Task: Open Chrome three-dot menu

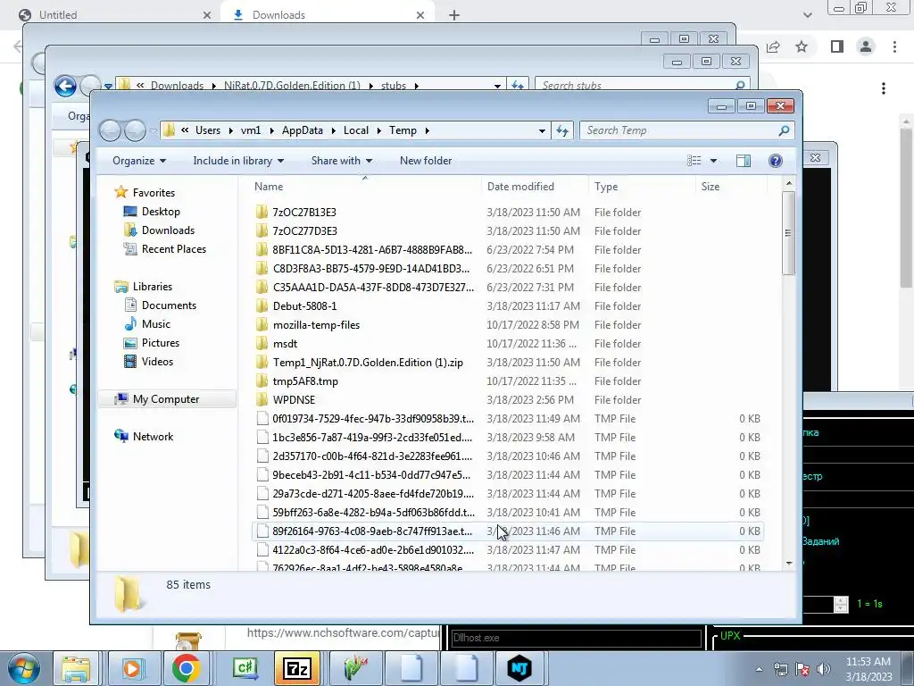Action: (894, 46)
